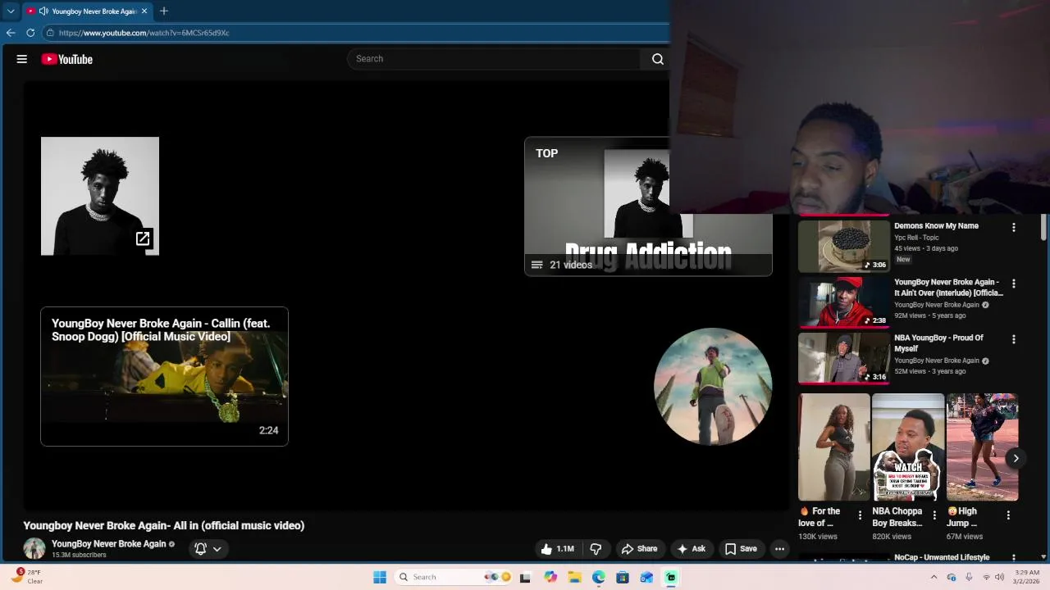Viewport: 1050px width, 590px height.
Task: Show hidden system tray icons chevron
Action: [934, 577]
